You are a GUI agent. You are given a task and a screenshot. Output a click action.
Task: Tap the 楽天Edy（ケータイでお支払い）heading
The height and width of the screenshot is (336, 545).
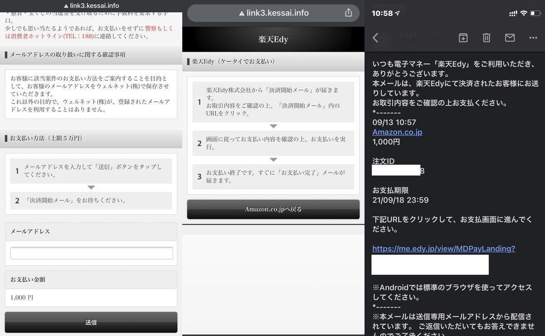pyautogui.click(x=233, y=61)
